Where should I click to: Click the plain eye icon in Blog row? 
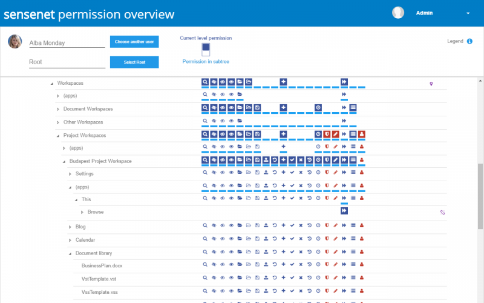coord(231,225)
